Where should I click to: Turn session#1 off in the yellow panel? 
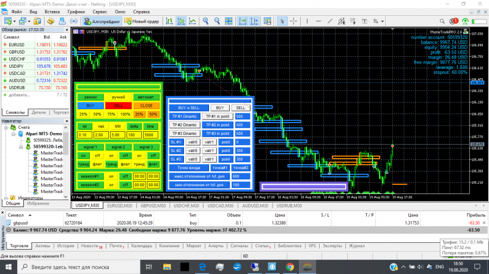(125, 175)
